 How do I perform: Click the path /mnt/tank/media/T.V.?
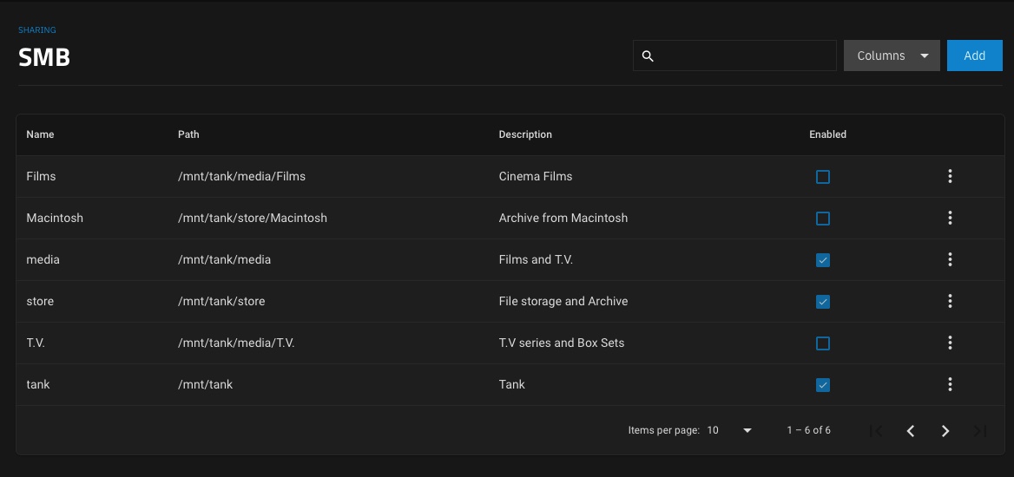click(x=236, y=343)
